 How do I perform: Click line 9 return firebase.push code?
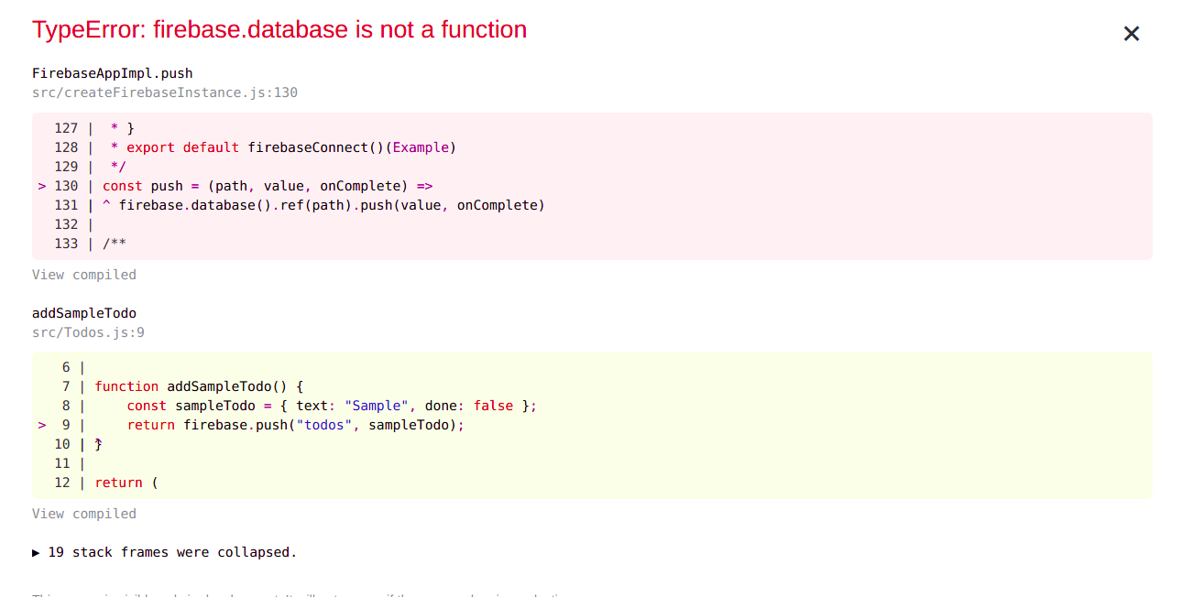[296, 425]
